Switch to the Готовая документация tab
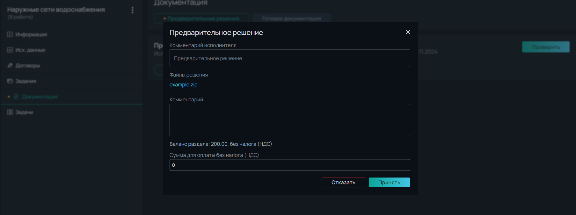Viewport: 576px width, 215px height. pyautogui.click(x=291, y=18)
